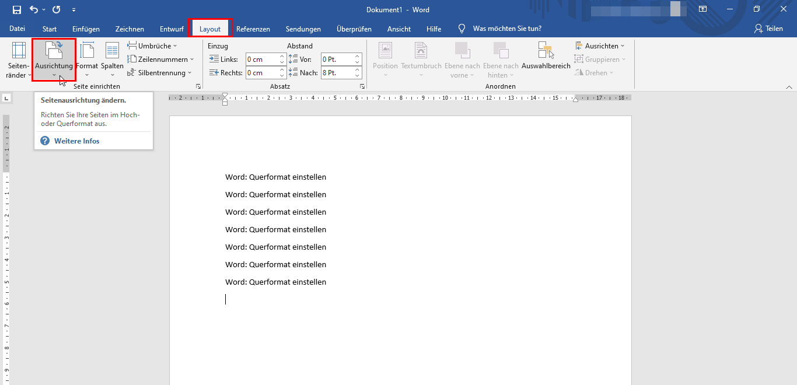
Task: Switch to the Entwurf tab
Action: tap(172, 29)
